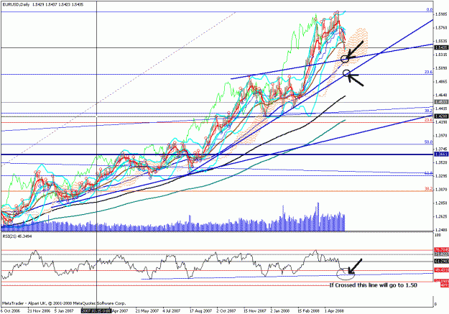Click the 1.3295 price axis label
The width and height of the screenshot is (449, 314).
tap(441, 176)
